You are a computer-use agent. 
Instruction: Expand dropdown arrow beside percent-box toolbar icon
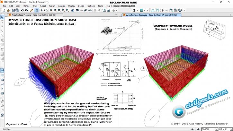(116, 10)
